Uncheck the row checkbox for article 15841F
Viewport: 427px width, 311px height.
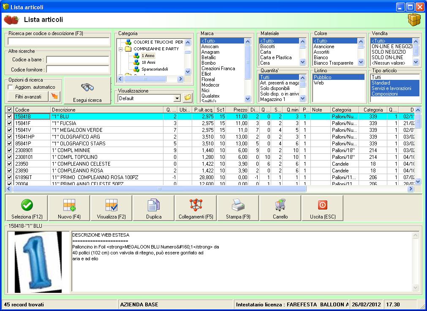10,123
